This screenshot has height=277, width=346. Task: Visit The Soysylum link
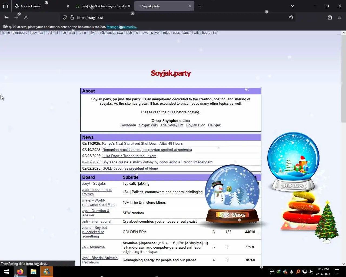[172, 125]
